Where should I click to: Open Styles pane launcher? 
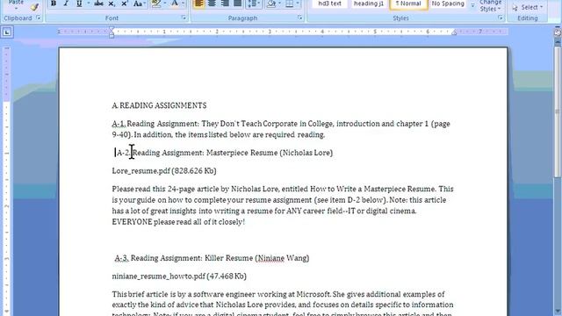[x=501, y=18]
